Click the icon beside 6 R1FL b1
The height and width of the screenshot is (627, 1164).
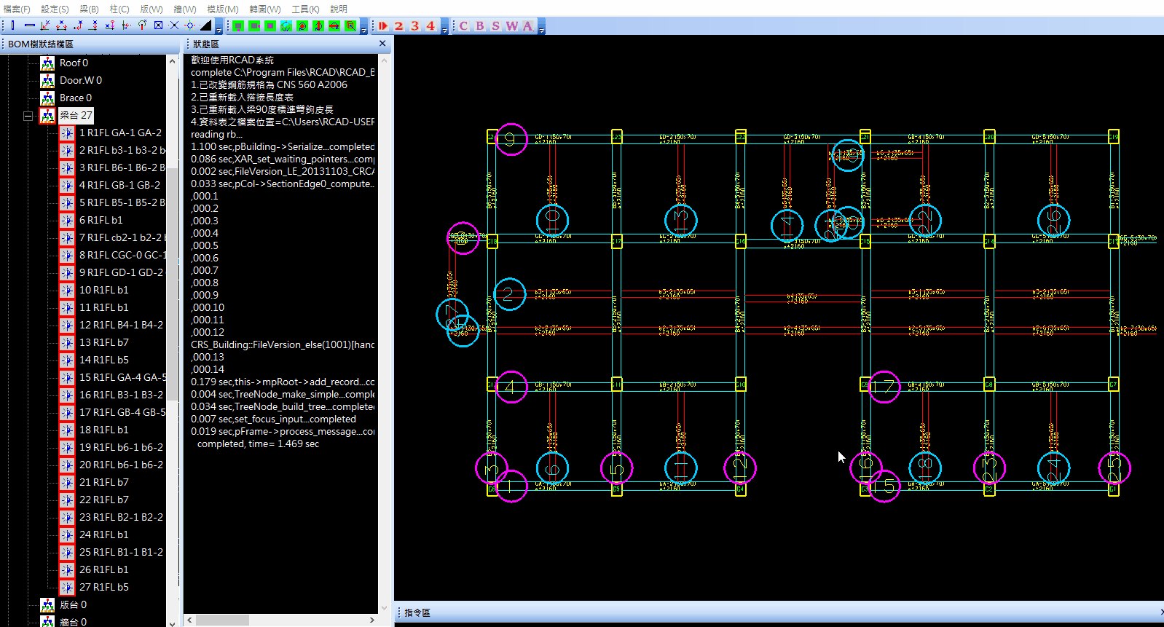click(x=67, y=220)
